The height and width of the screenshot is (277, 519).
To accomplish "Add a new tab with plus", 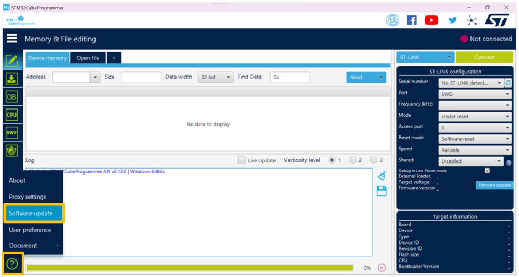I will (x=114, y=58).
